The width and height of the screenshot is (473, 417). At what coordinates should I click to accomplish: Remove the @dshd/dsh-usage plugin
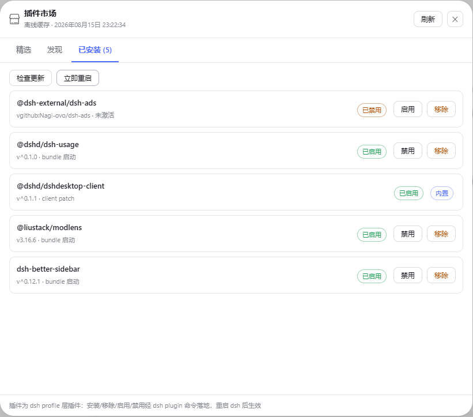[441, 151]
